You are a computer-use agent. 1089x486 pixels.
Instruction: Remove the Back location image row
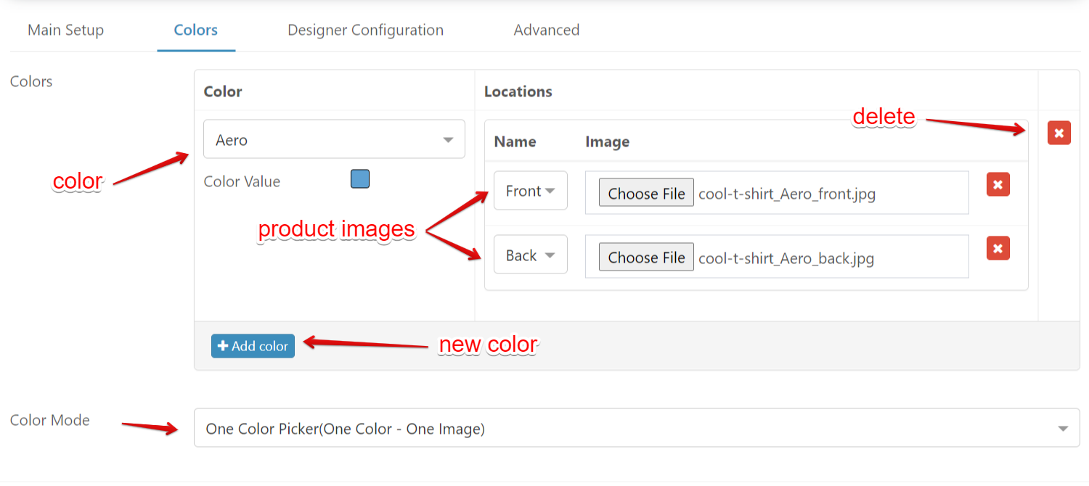pyautogui.click(x=998, y=249)
